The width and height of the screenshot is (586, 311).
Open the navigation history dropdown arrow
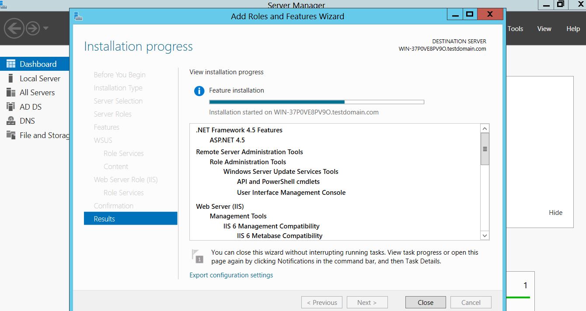46,29
